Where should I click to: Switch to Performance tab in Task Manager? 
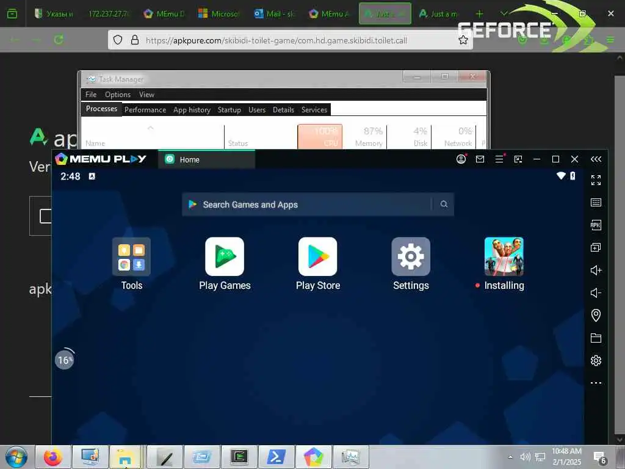(145, 110)
